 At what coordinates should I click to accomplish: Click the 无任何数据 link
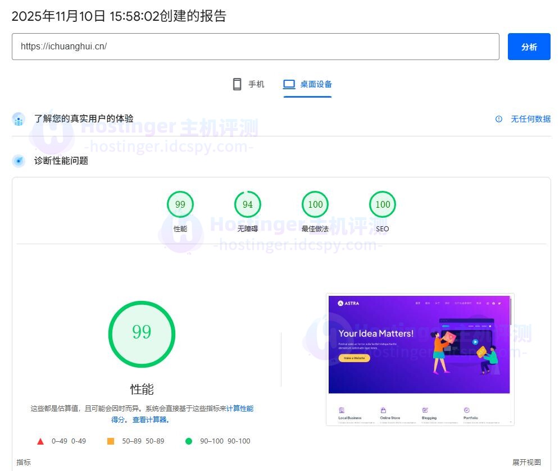530,119
